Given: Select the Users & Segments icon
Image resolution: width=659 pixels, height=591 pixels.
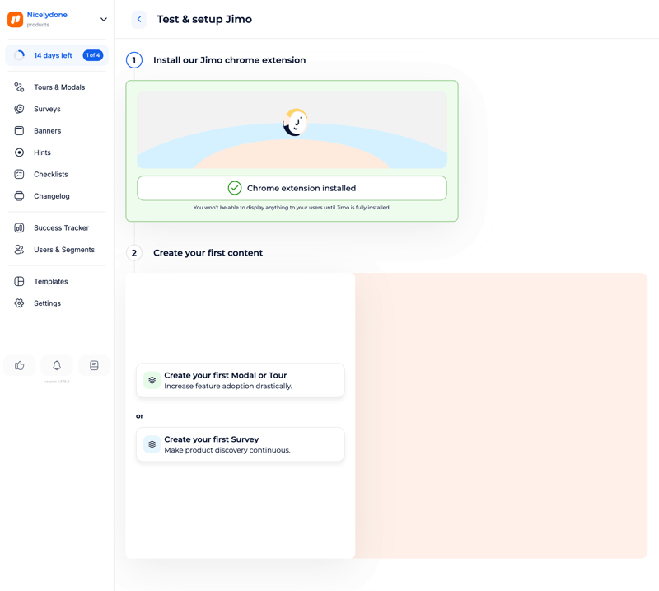Looking at the screenshot, I should (18, 249).
